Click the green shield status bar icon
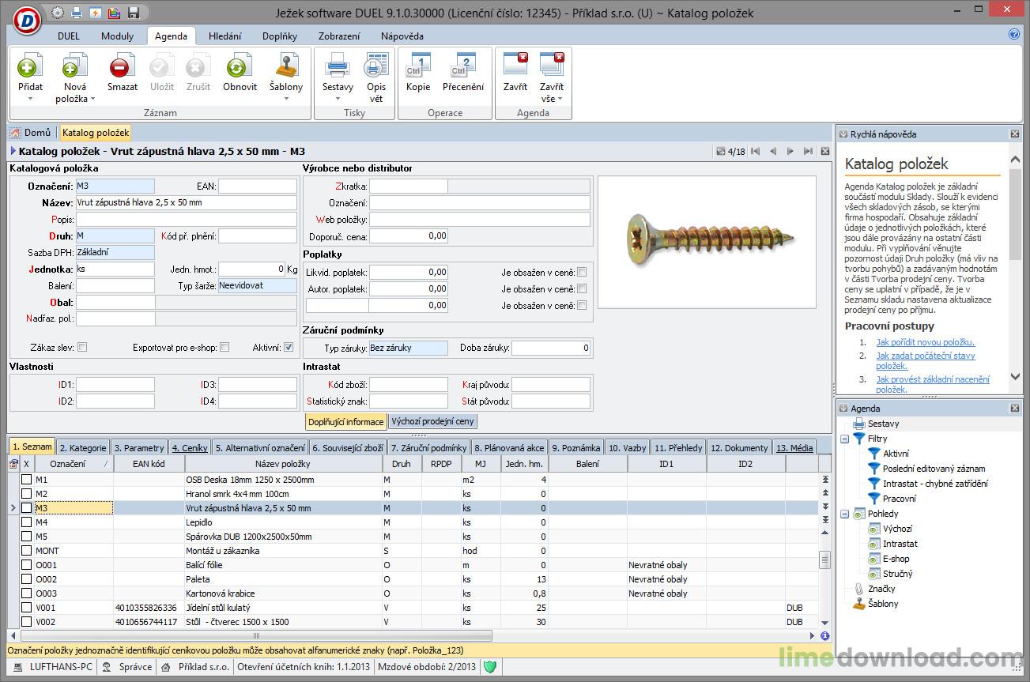 (x=490, y=666)
